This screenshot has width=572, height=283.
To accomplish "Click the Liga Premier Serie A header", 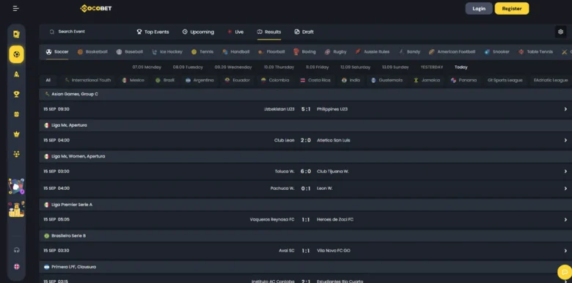I will pos(305,205).
